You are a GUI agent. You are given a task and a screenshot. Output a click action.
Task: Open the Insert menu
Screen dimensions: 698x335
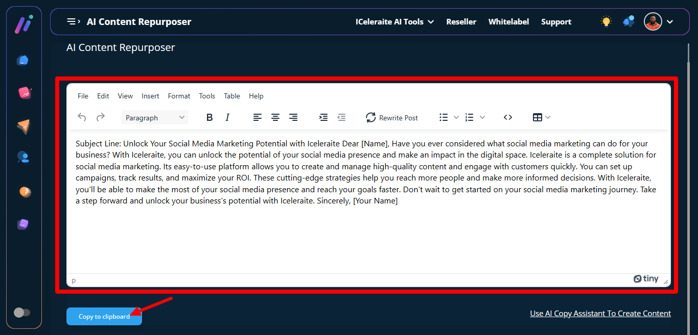(x=150, y=96)
